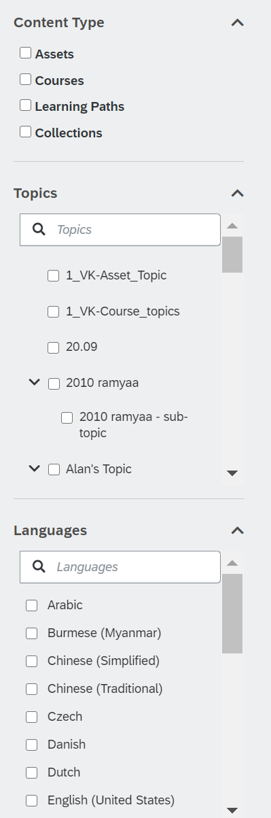The image size is (271, 818).
Task: Collapse the Languages section chevron
Action: click(x=237, y=530)
